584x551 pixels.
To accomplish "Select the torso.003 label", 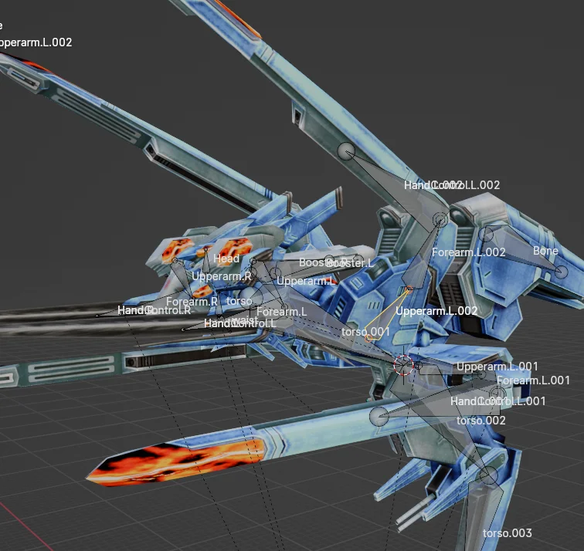I will [x=508, y=533].
